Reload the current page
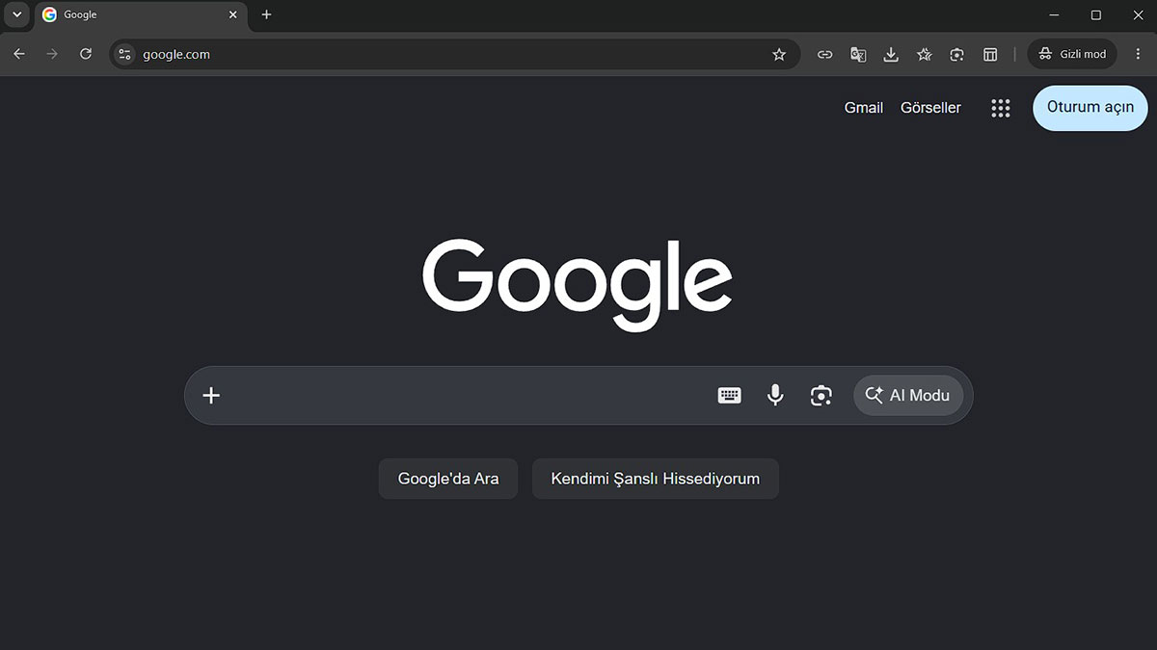This screenshot has width=1157, height=650. point(86,54)
